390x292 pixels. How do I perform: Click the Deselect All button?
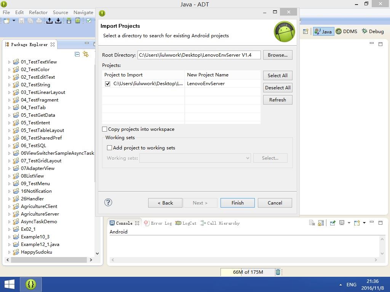278,88
